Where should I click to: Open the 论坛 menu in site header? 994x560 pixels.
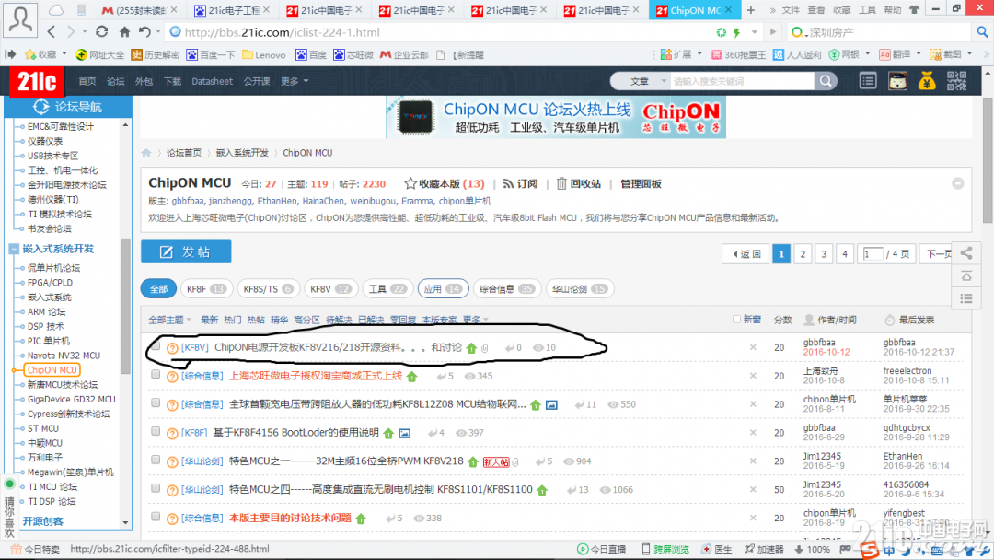(x=115, y=81)
